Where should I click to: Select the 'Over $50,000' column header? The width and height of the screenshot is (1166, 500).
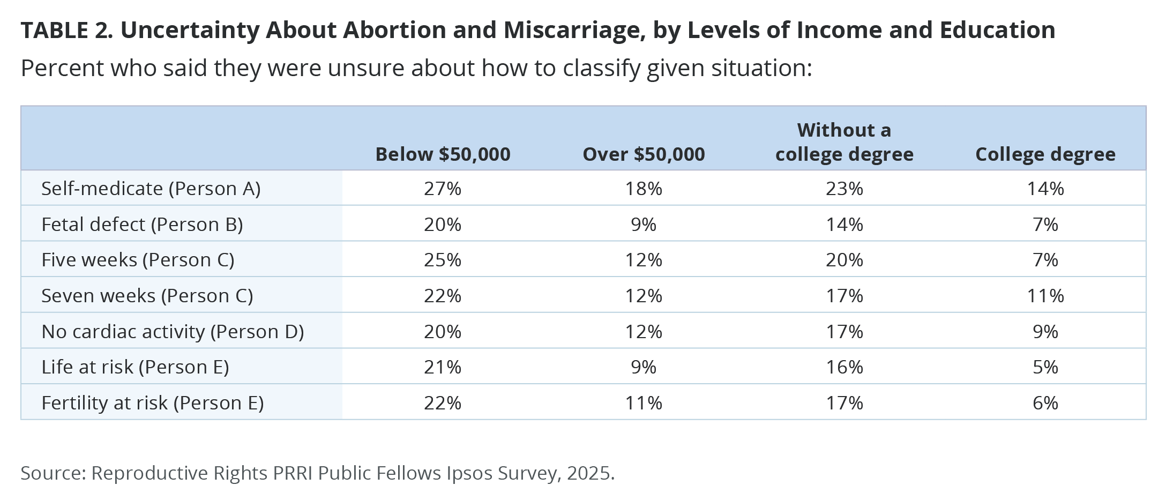click(644, 154)
